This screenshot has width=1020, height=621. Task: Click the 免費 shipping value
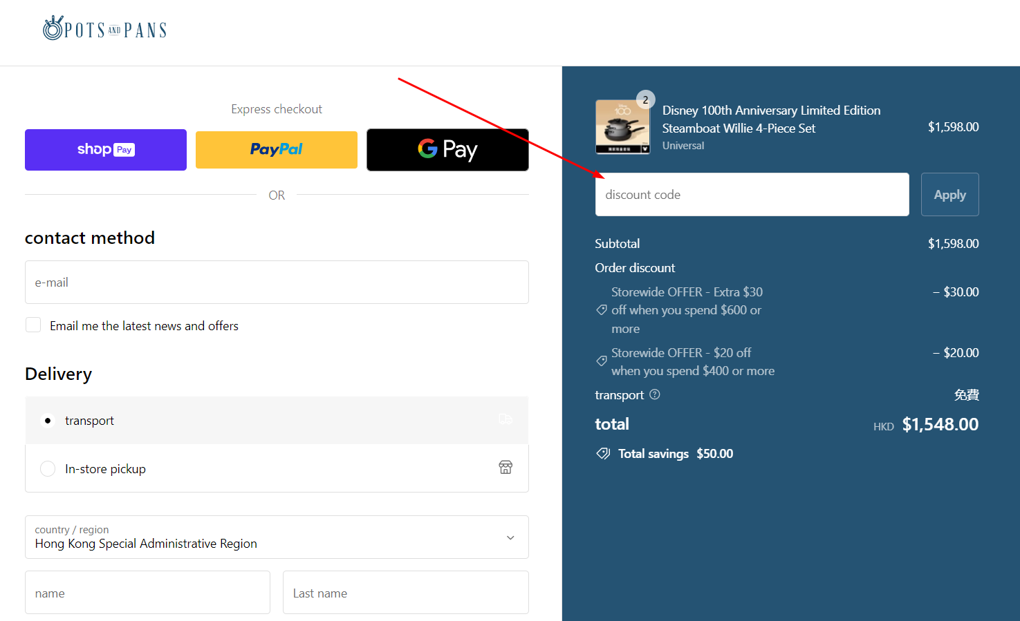click(x=967, y=394)
